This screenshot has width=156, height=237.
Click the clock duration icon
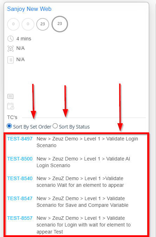coord(11,39)
